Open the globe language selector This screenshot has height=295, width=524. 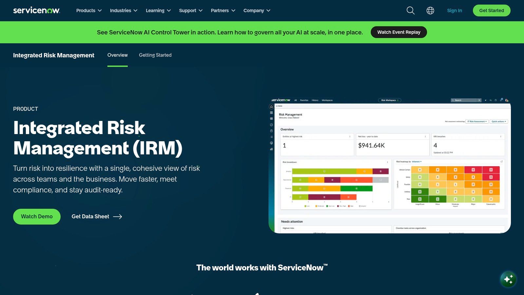430,10
